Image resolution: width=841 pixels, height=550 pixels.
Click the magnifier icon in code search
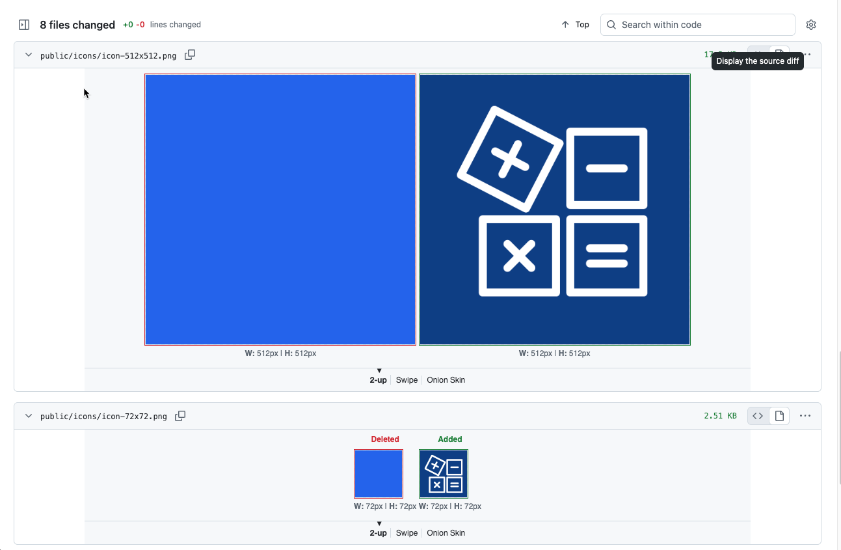pos(611,25)
